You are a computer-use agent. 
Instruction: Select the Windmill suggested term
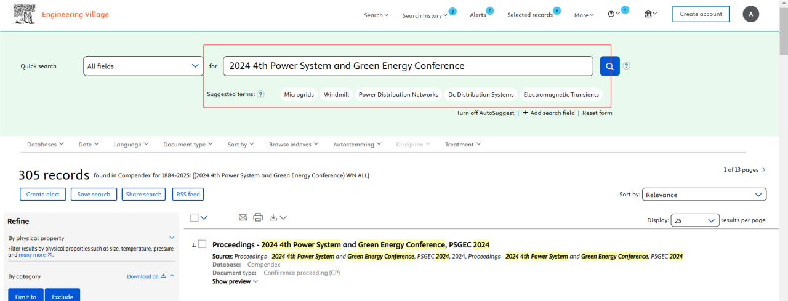click(x=337, y=95)
